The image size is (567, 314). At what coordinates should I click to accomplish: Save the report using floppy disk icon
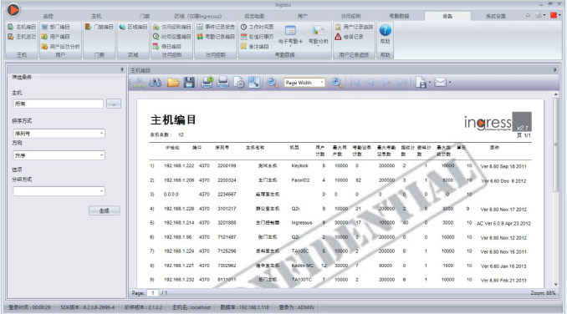click(189, 83)
